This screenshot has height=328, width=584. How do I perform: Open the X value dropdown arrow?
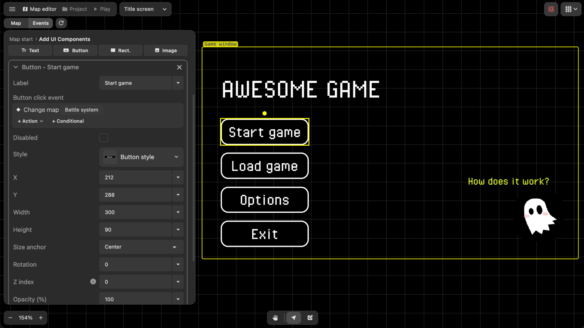pyautogui.click(x=178, y=177)
